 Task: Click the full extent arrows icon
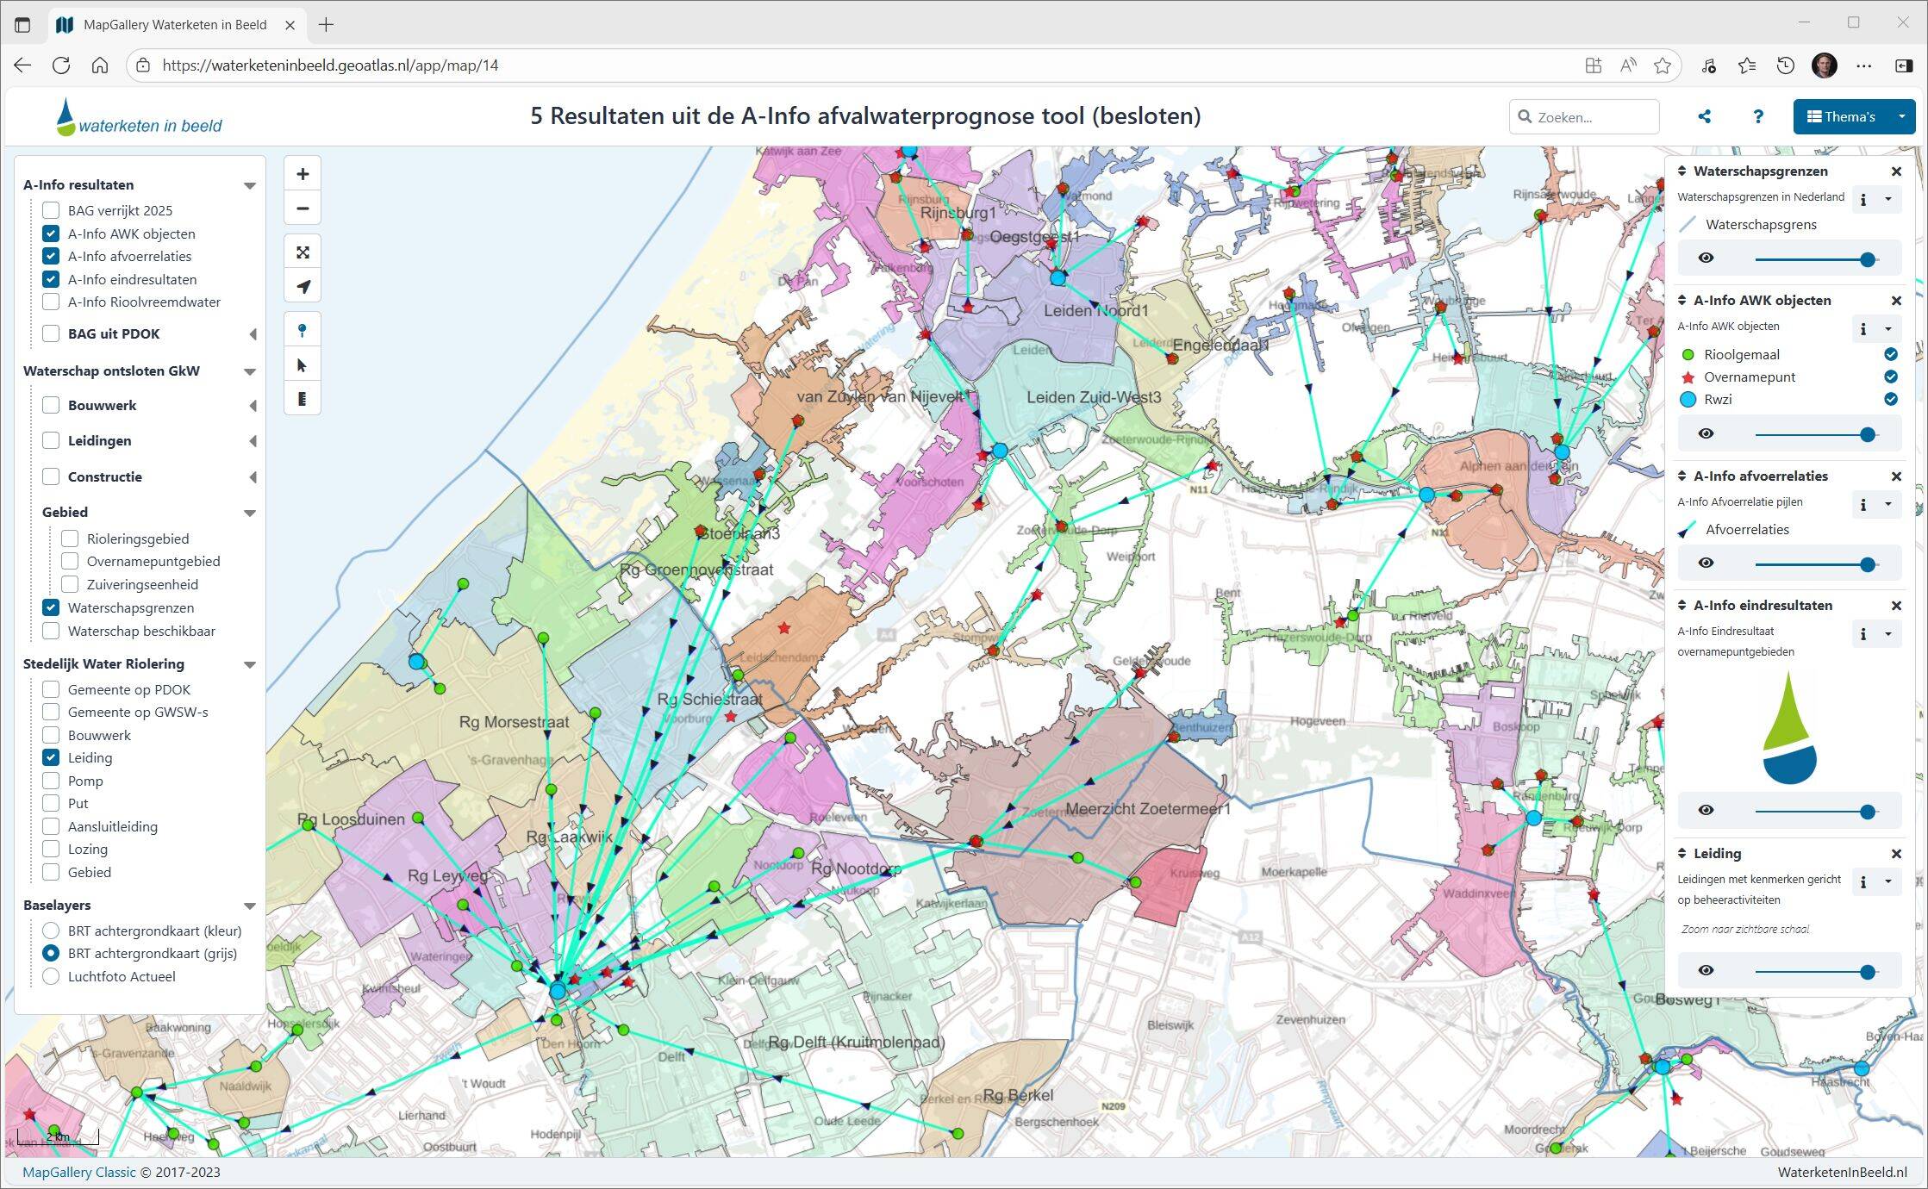pyautogui.click(x=303, y=252)
